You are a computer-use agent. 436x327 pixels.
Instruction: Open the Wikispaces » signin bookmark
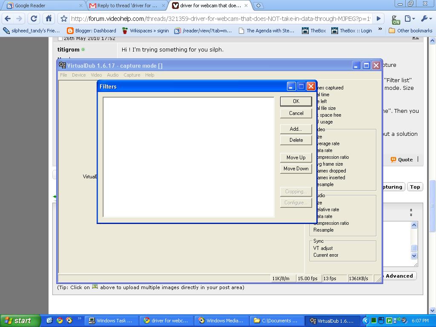pyautogui.click(x=146, y=31)
